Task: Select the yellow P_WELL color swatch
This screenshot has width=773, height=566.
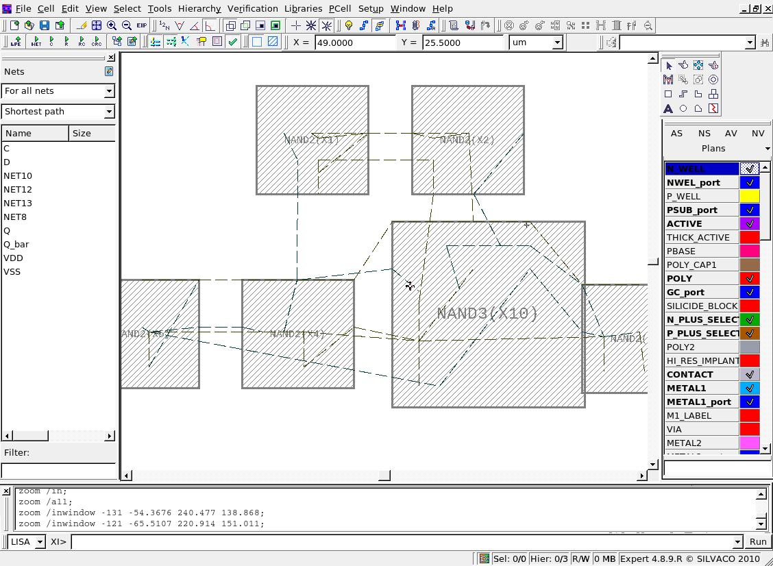Action: click(750, 196)
